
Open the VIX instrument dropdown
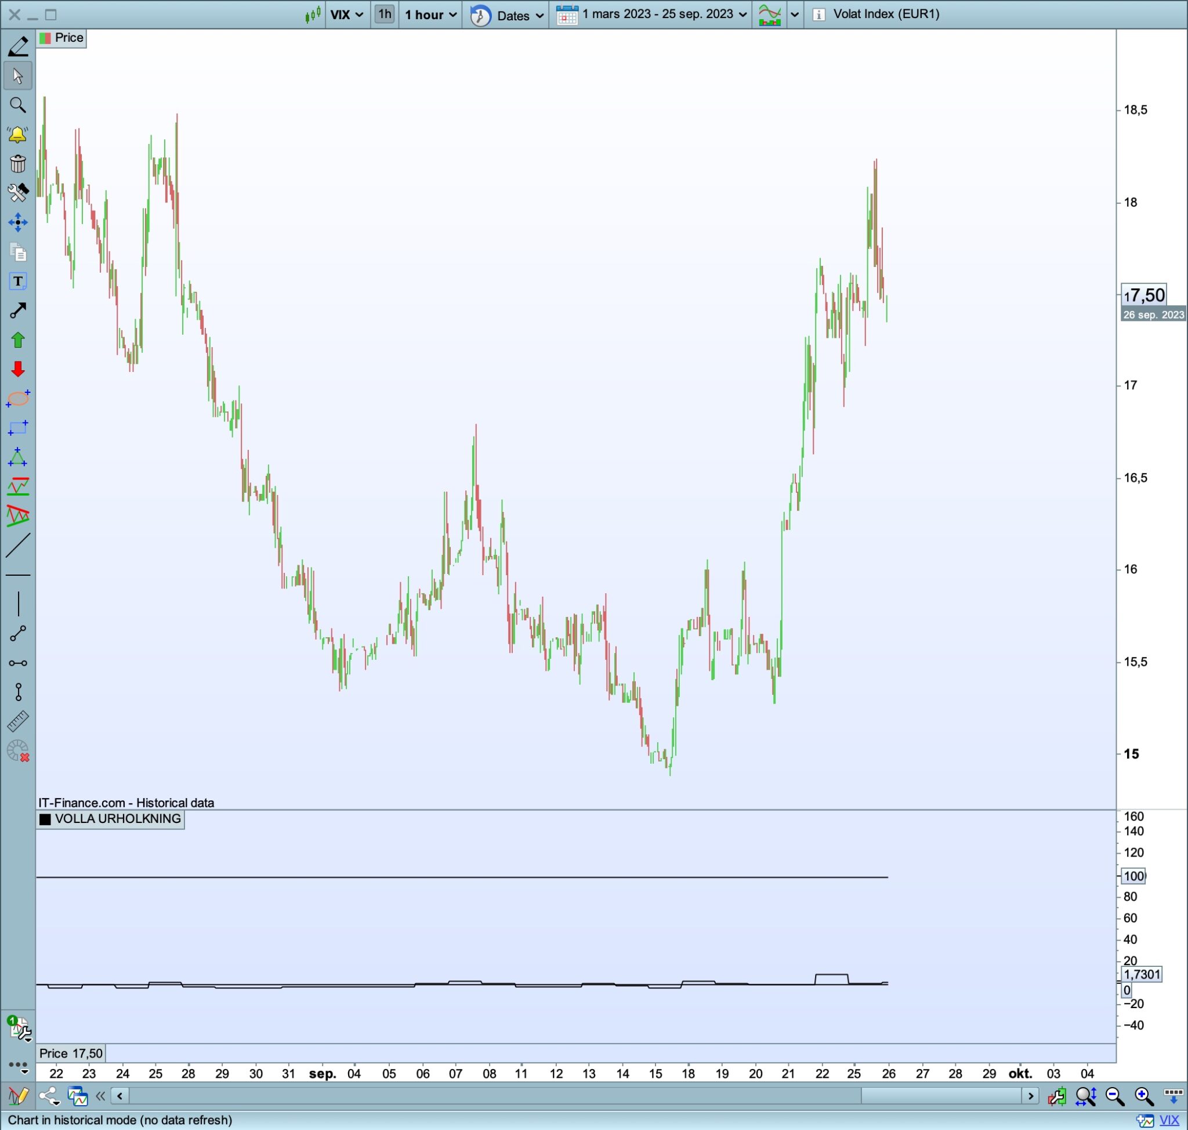tap(347, 15)
